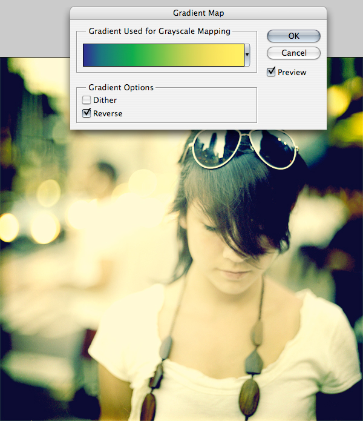Uncheck the Reverse option
Image resolution: width=363 pixels, height=421 pixels.
[x=87, y=113]
